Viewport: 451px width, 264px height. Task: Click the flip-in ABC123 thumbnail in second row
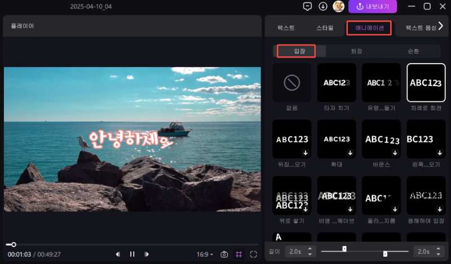pyautogui.click(x=291, y=139)
